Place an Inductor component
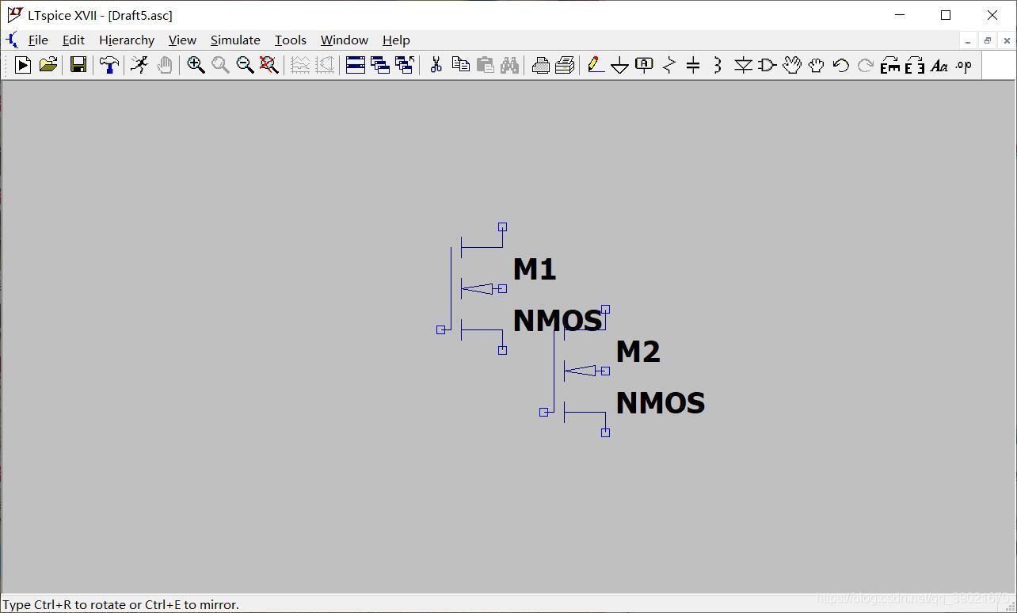The image size is (1017, 613). pos(718,65)
